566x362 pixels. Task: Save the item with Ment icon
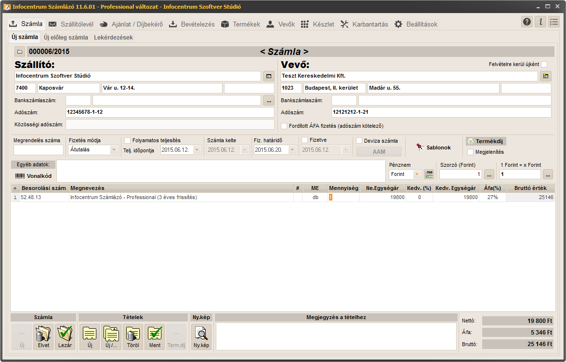[x=155, y=337]
